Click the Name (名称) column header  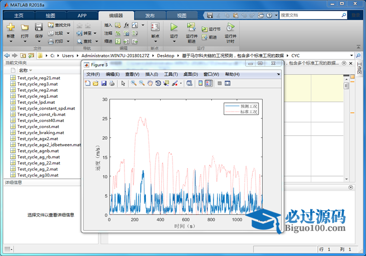click(23, 70)
